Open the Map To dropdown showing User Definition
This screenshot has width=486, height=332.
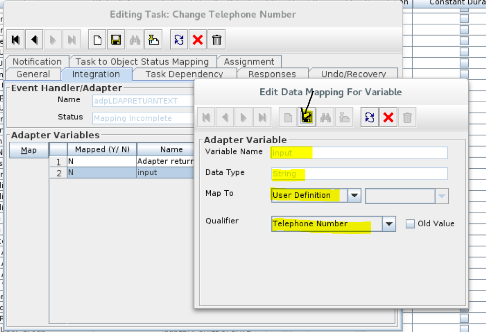[354, 195]
